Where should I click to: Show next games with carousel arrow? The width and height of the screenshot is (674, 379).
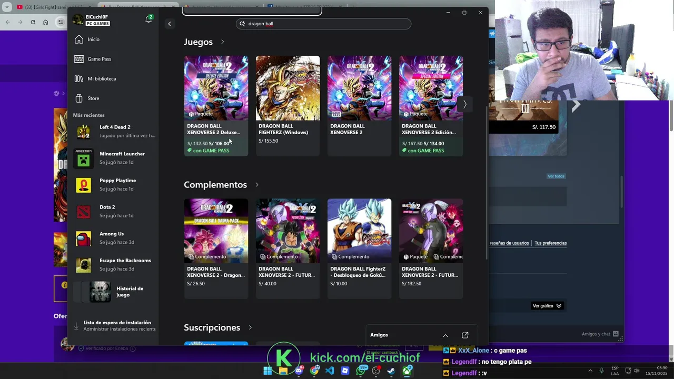[464, 104]
